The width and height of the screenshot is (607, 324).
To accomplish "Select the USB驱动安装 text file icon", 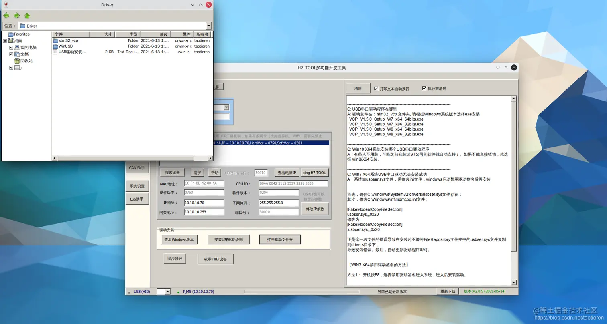I will click(x=55, y=52).
